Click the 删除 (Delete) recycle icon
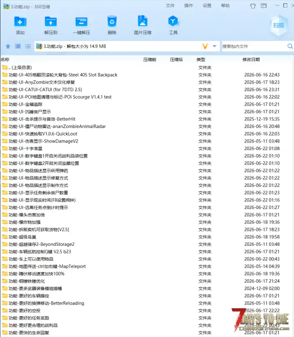Viewport: 294px width, 337px height. [x=112, y=21]
